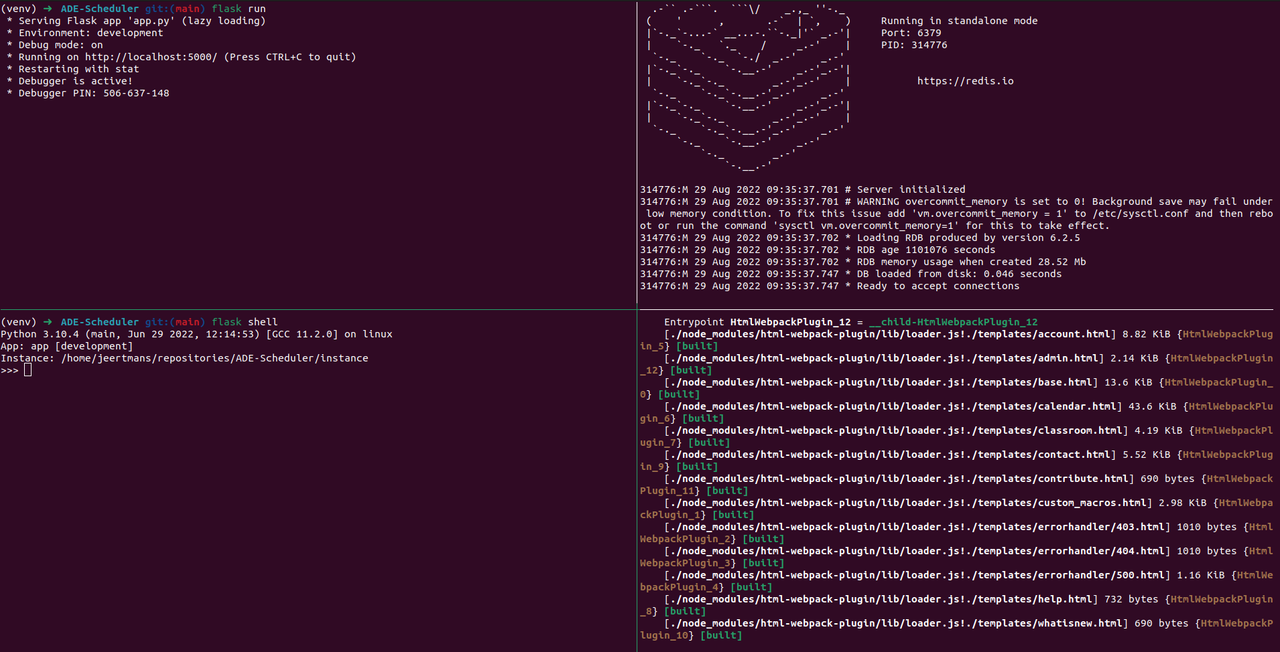Image resolution: width=1280 pixels, height=652 pixels.
Task: Click the green prompt arrow on flask run line
Action: [48, 9]
